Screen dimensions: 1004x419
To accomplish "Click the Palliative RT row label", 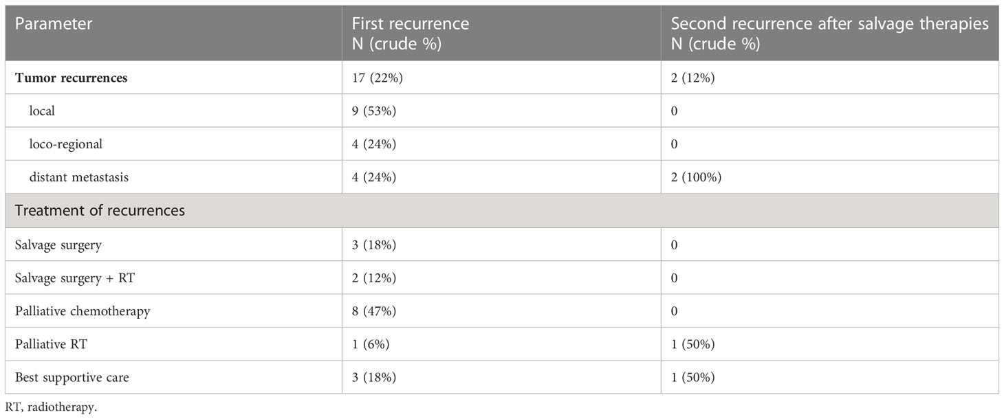I will (x=51, y=344).
